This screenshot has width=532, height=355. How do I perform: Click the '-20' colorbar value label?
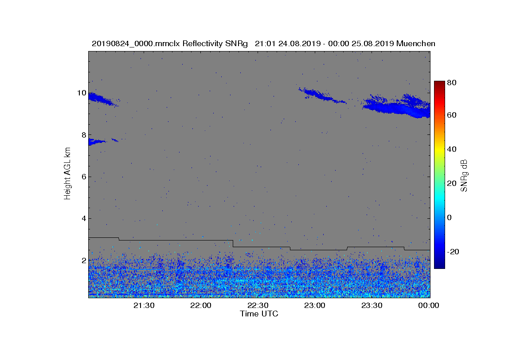[453, 252]
